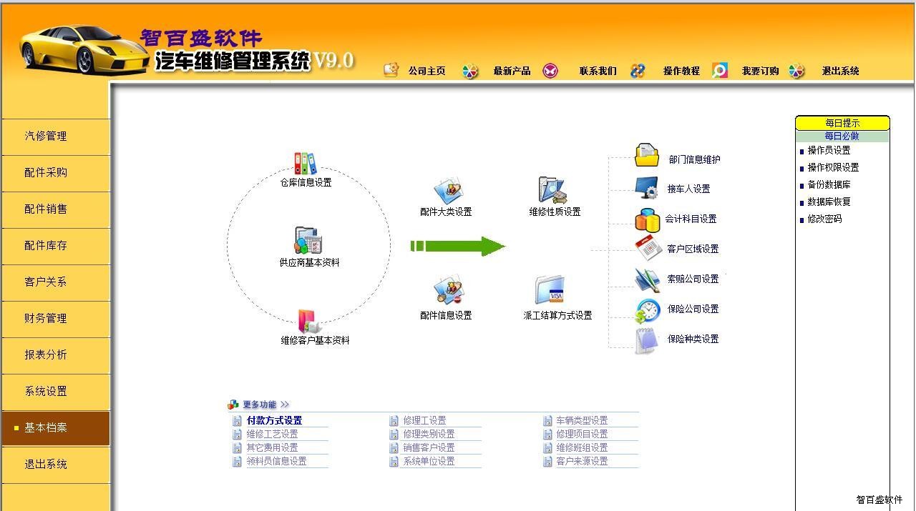Click the document icon beside 车辆类型设置
Viewport: 916px width, 511px height.
(x=547, y=421)
